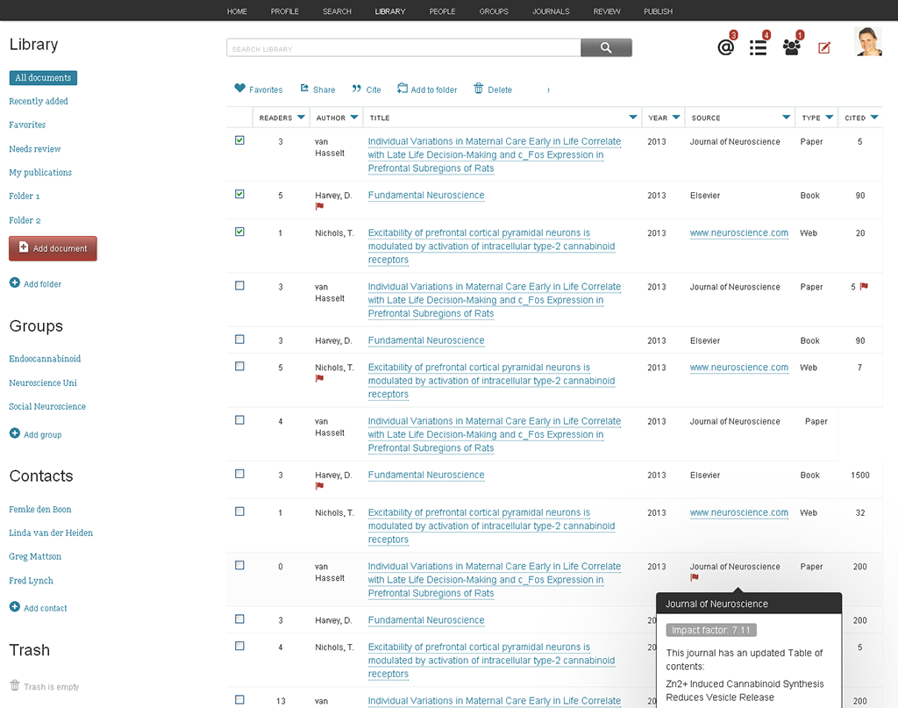Uncheck first van Hasselt document checkbox
898x708 pixels.
(239, 140)
